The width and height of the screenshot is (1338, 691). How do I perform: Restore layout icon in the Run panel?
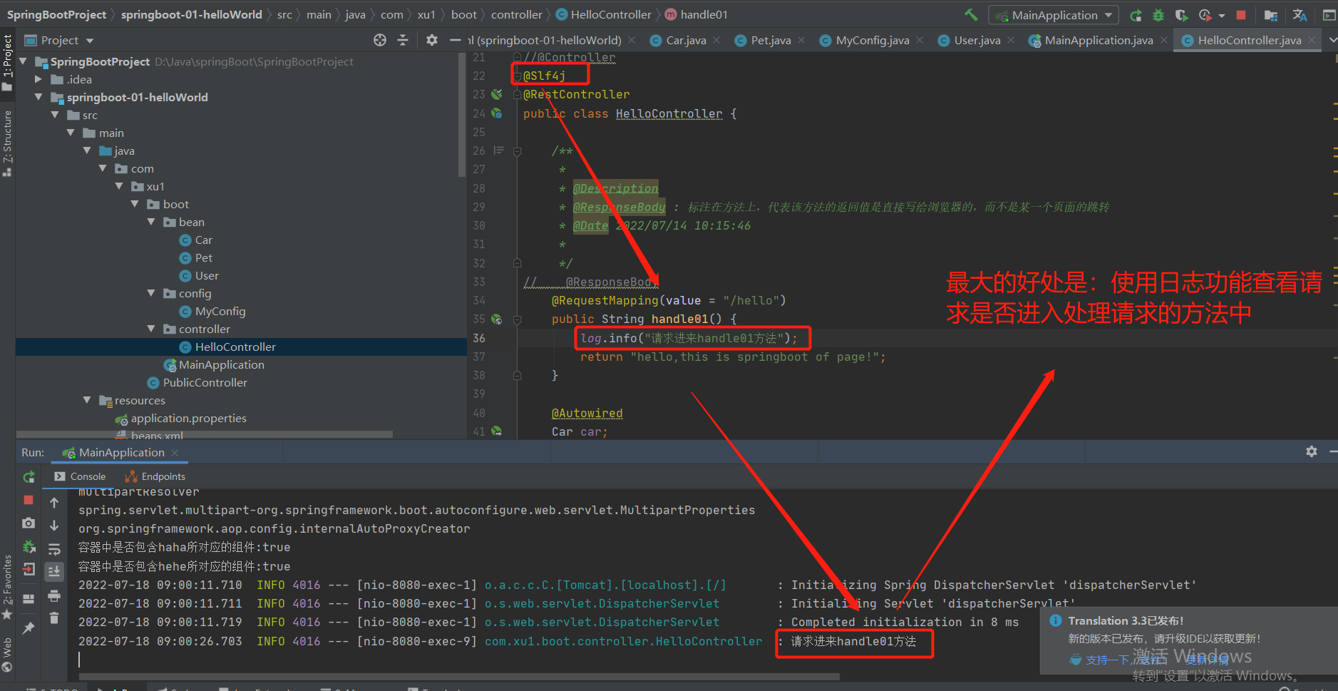point(29,599)
